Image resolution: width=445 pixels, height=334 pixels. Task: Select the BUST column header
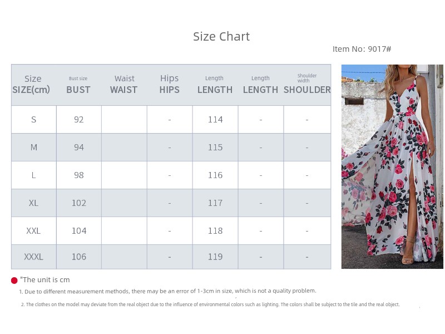(78, 85)
